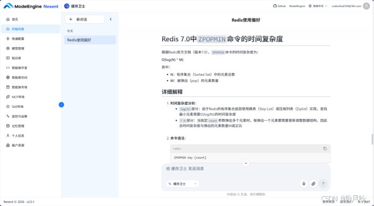
Task: Open the 关于我们 footer link
Action: 364,202
